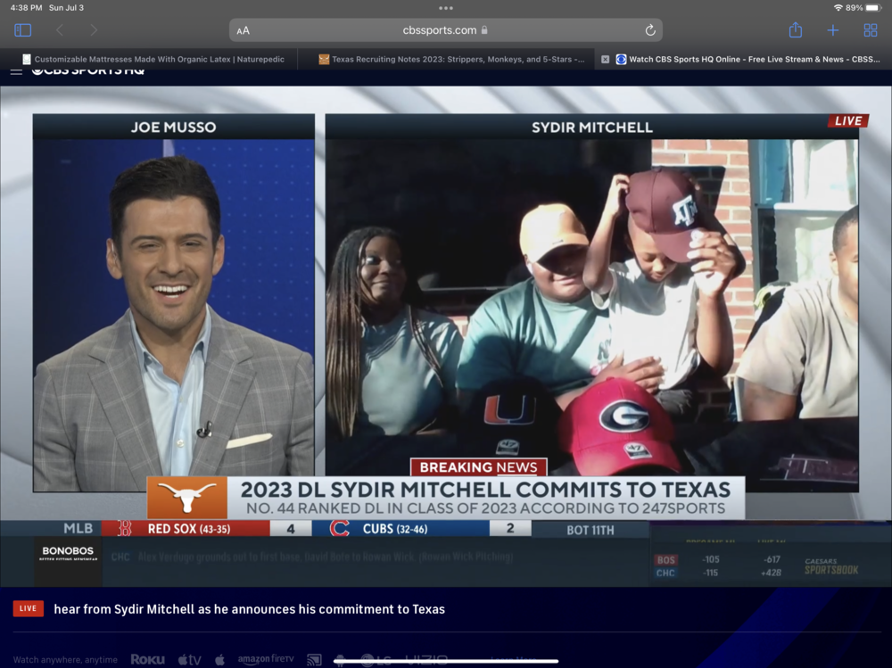This screenshot has height=668, width=892.
Task: Open the CBS Sports hamburger menu
Action: click(16, 70)
